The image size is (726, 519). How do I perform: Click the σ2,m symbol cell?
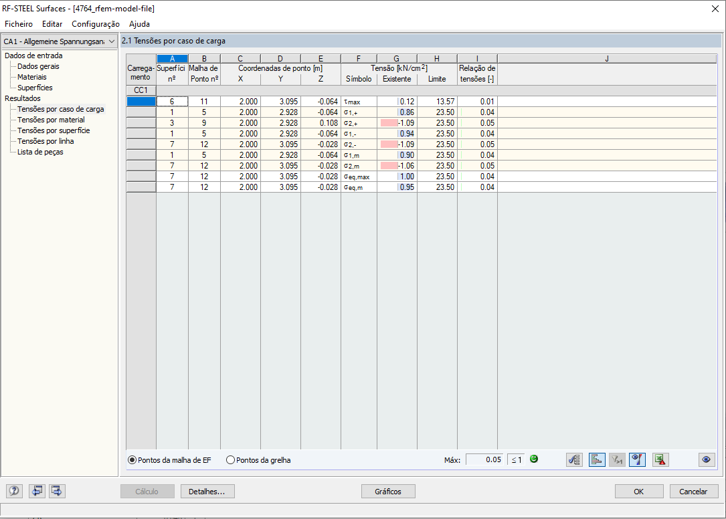(x=359, y=165)
